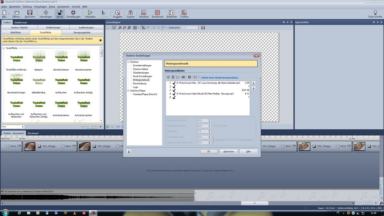Click the add song icon under Hintergrundlieder
Screen dimensions: 384x216
(x=168, y=77)
